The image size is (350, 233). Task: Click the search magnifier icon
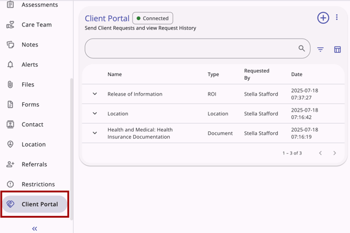[302, 48]
